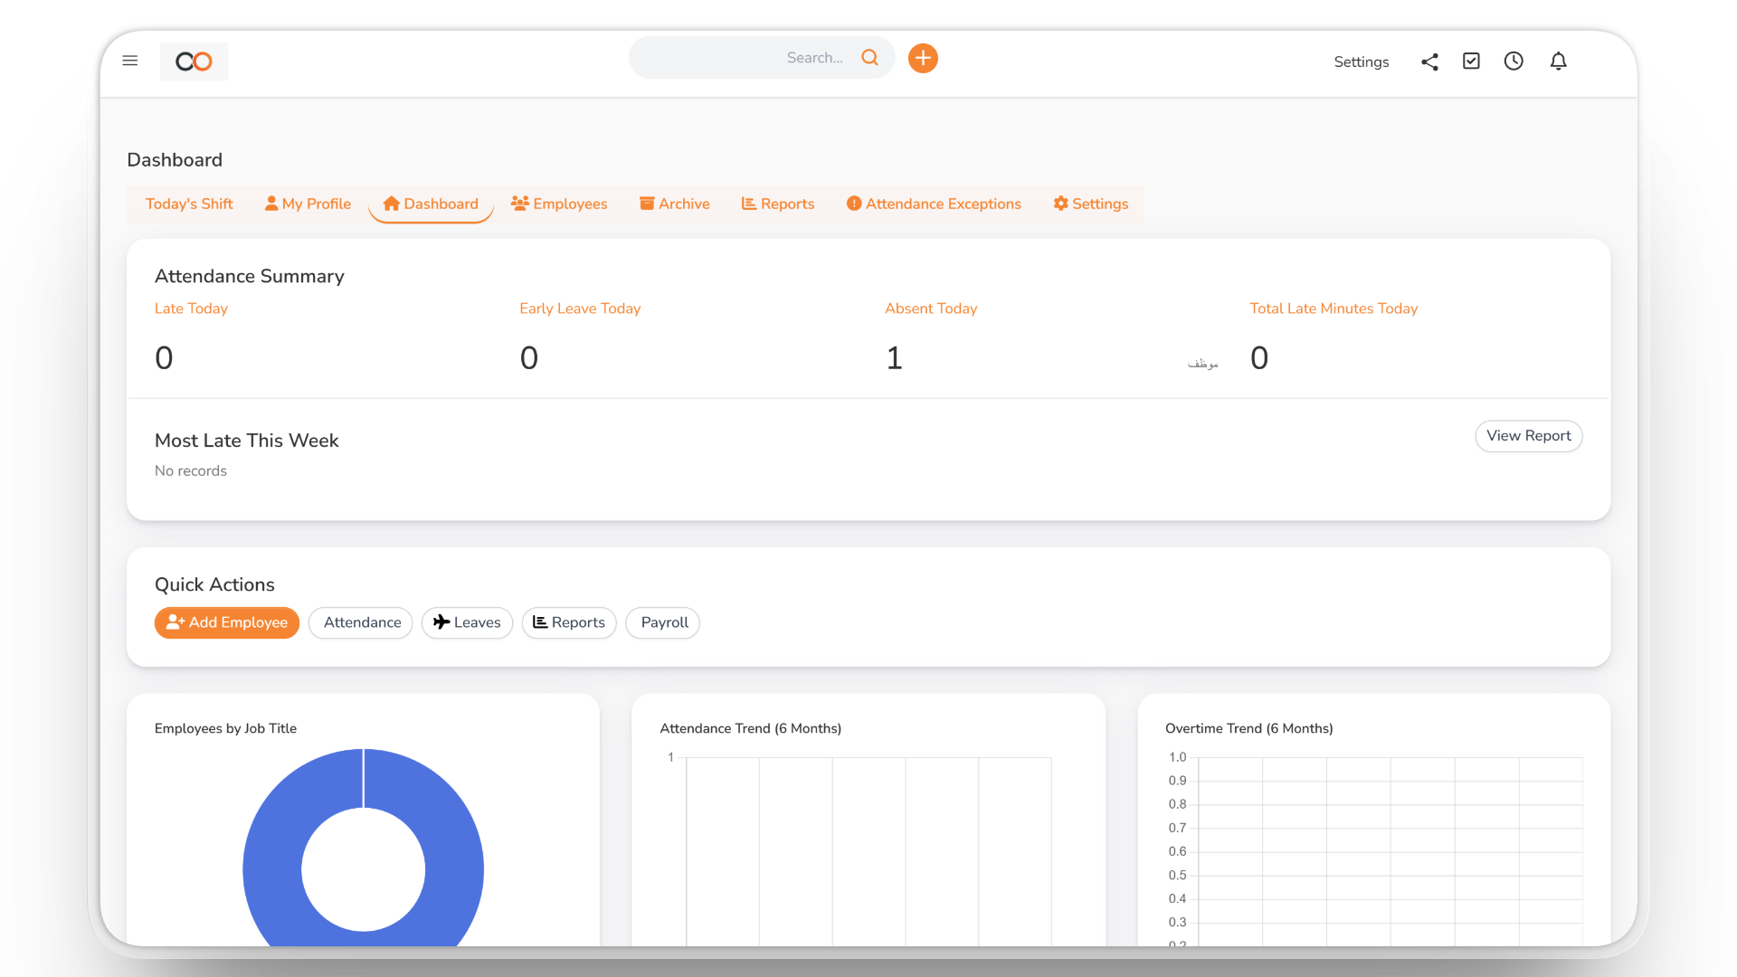Open the hamburger navigation menu
The image size is (1737, 977).
click(130, 61)
